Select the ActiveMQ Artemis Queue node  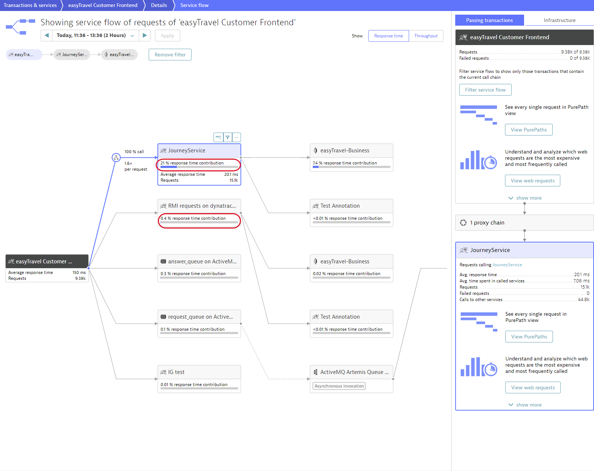click(352, 379)
